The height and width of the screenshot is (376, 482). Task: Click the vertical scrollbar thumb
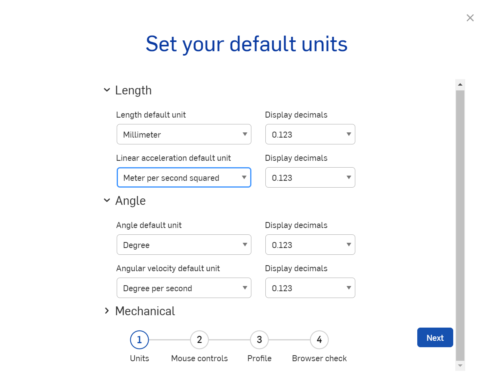pyautogui.click(x=460, y=224)
